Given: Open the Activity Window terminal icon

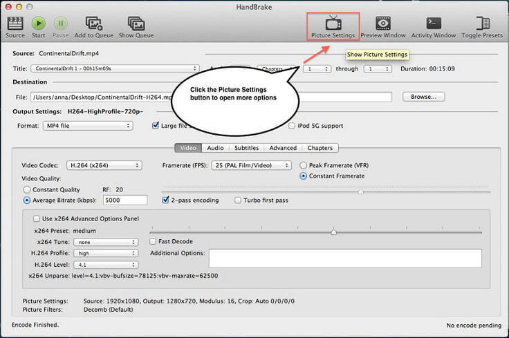Looking at the screenshot, I should pos(434,24).
